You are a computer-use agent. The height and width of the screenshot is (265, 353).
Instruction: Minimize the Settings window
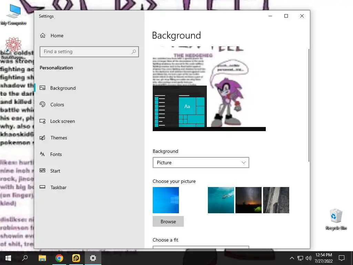coord(270,16)
